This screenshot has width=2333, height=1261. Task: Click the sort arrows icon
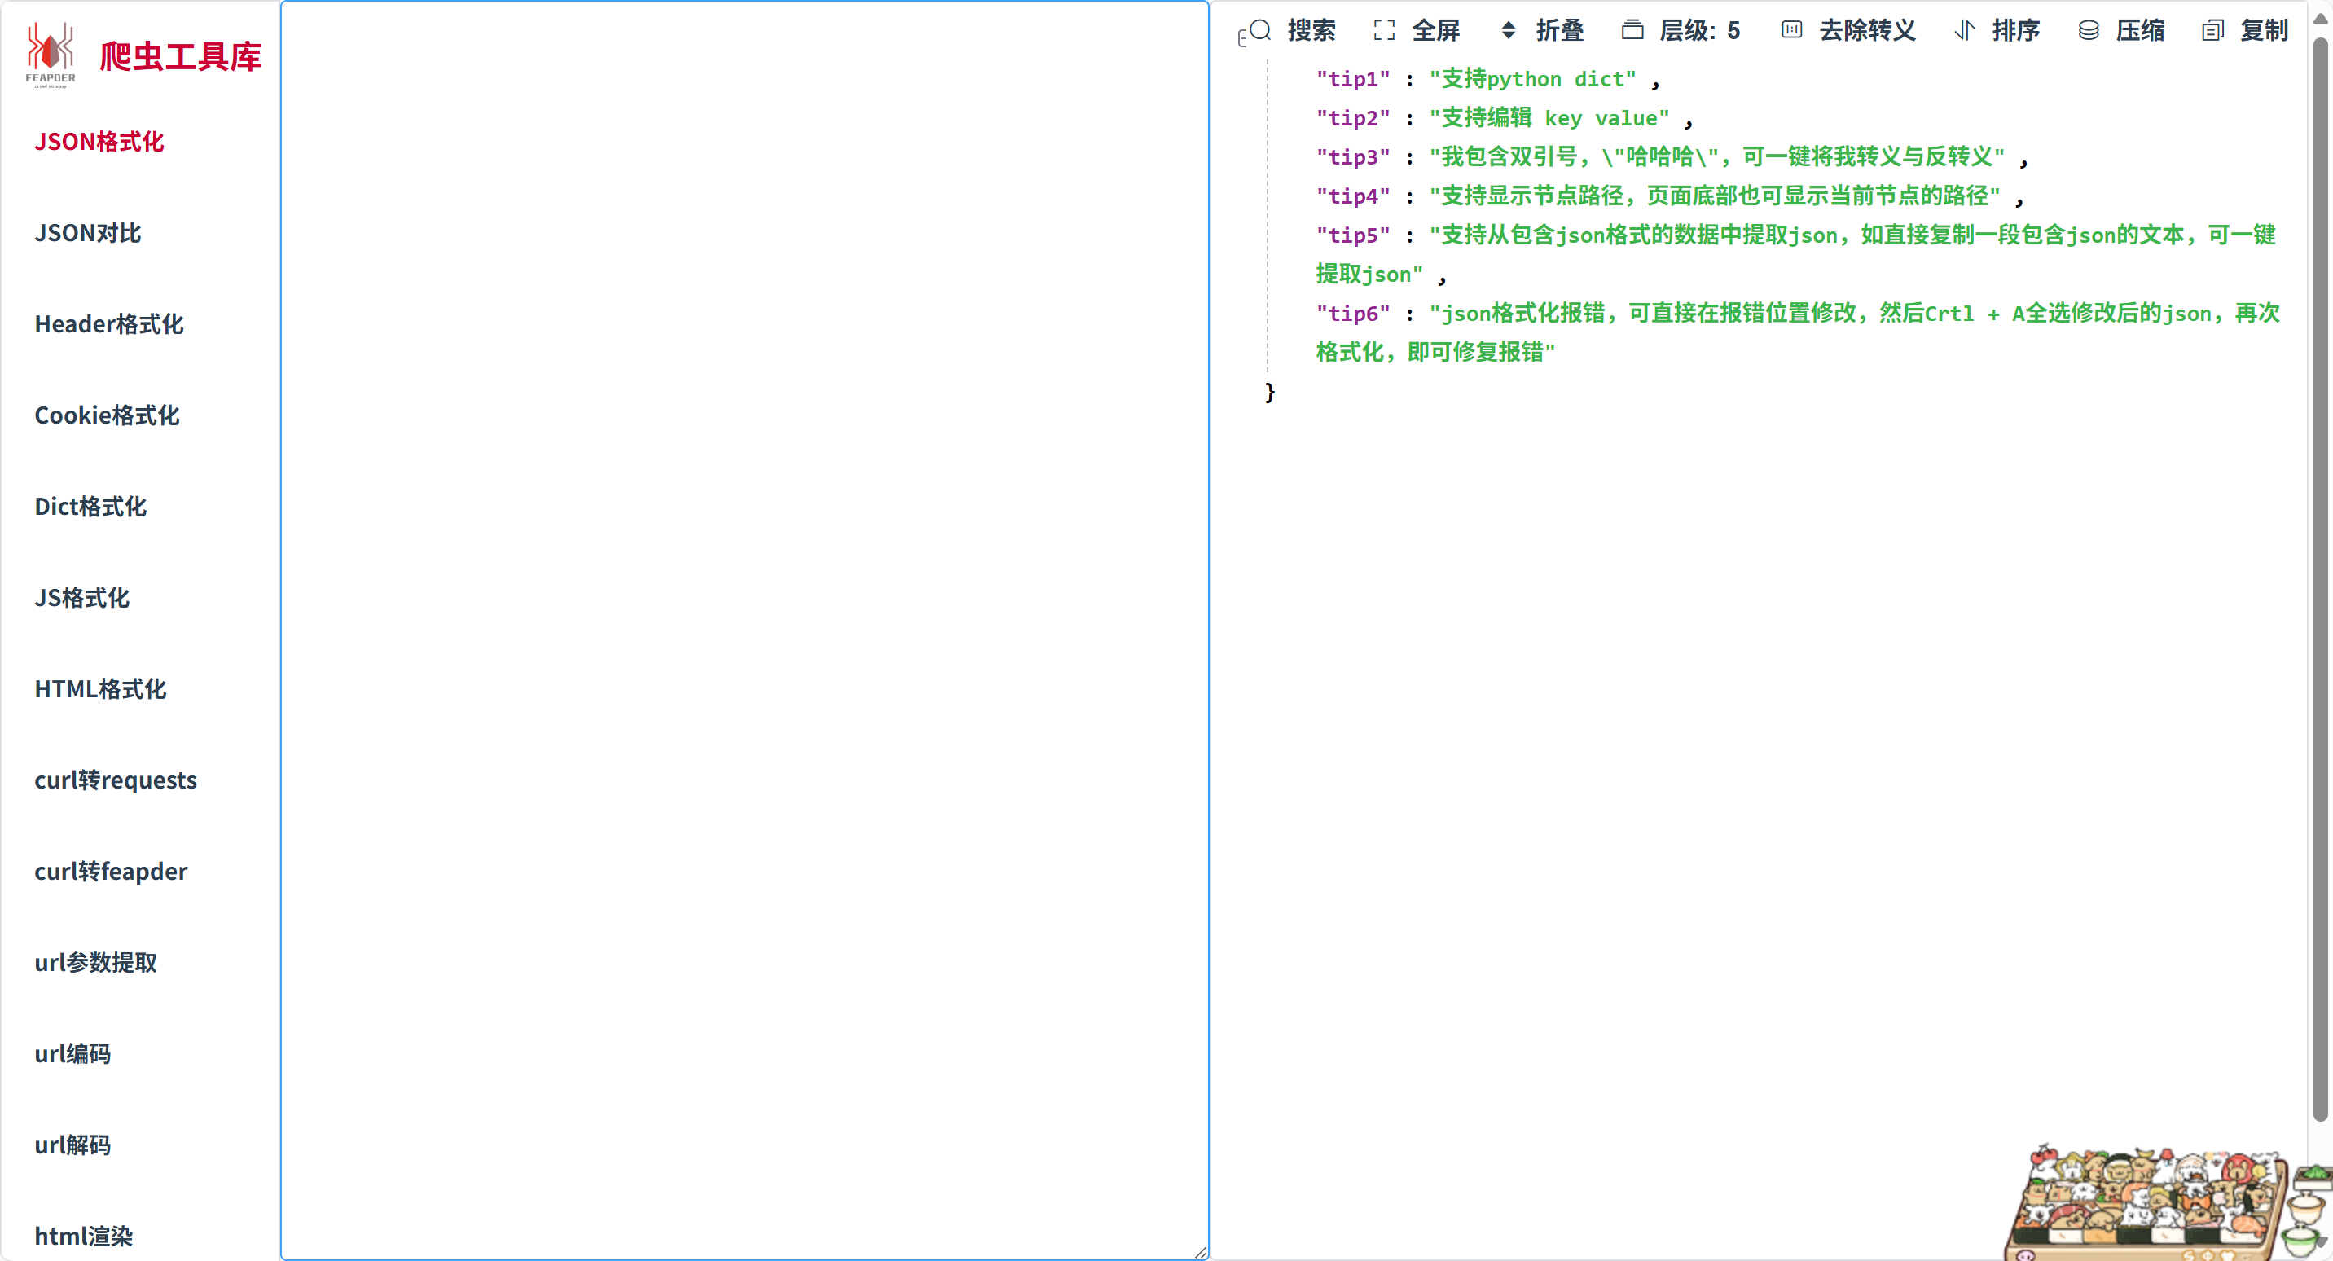(x=1964, y=30)
